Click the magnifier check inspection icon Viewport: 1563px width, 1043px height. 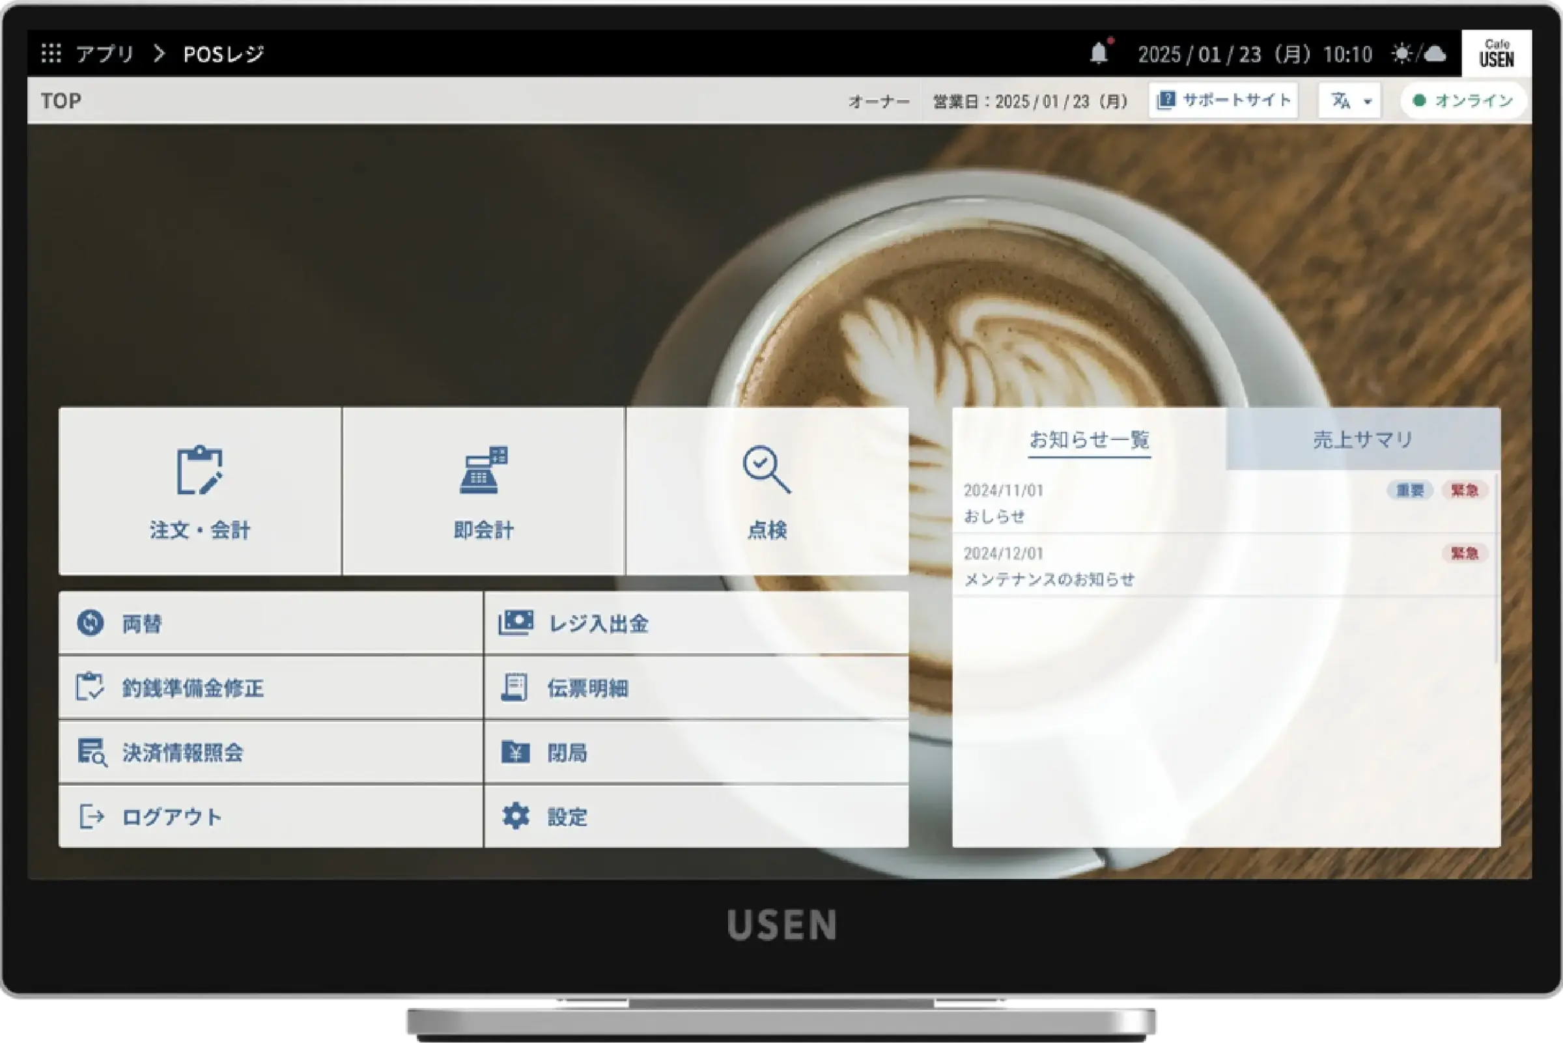click(x=767, y=469)
